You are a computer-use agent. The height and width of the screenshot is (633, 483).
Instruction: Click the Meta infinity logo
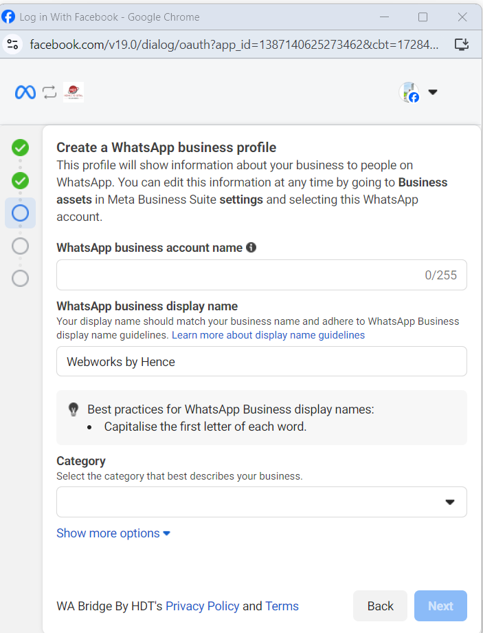tap(25, 92)
